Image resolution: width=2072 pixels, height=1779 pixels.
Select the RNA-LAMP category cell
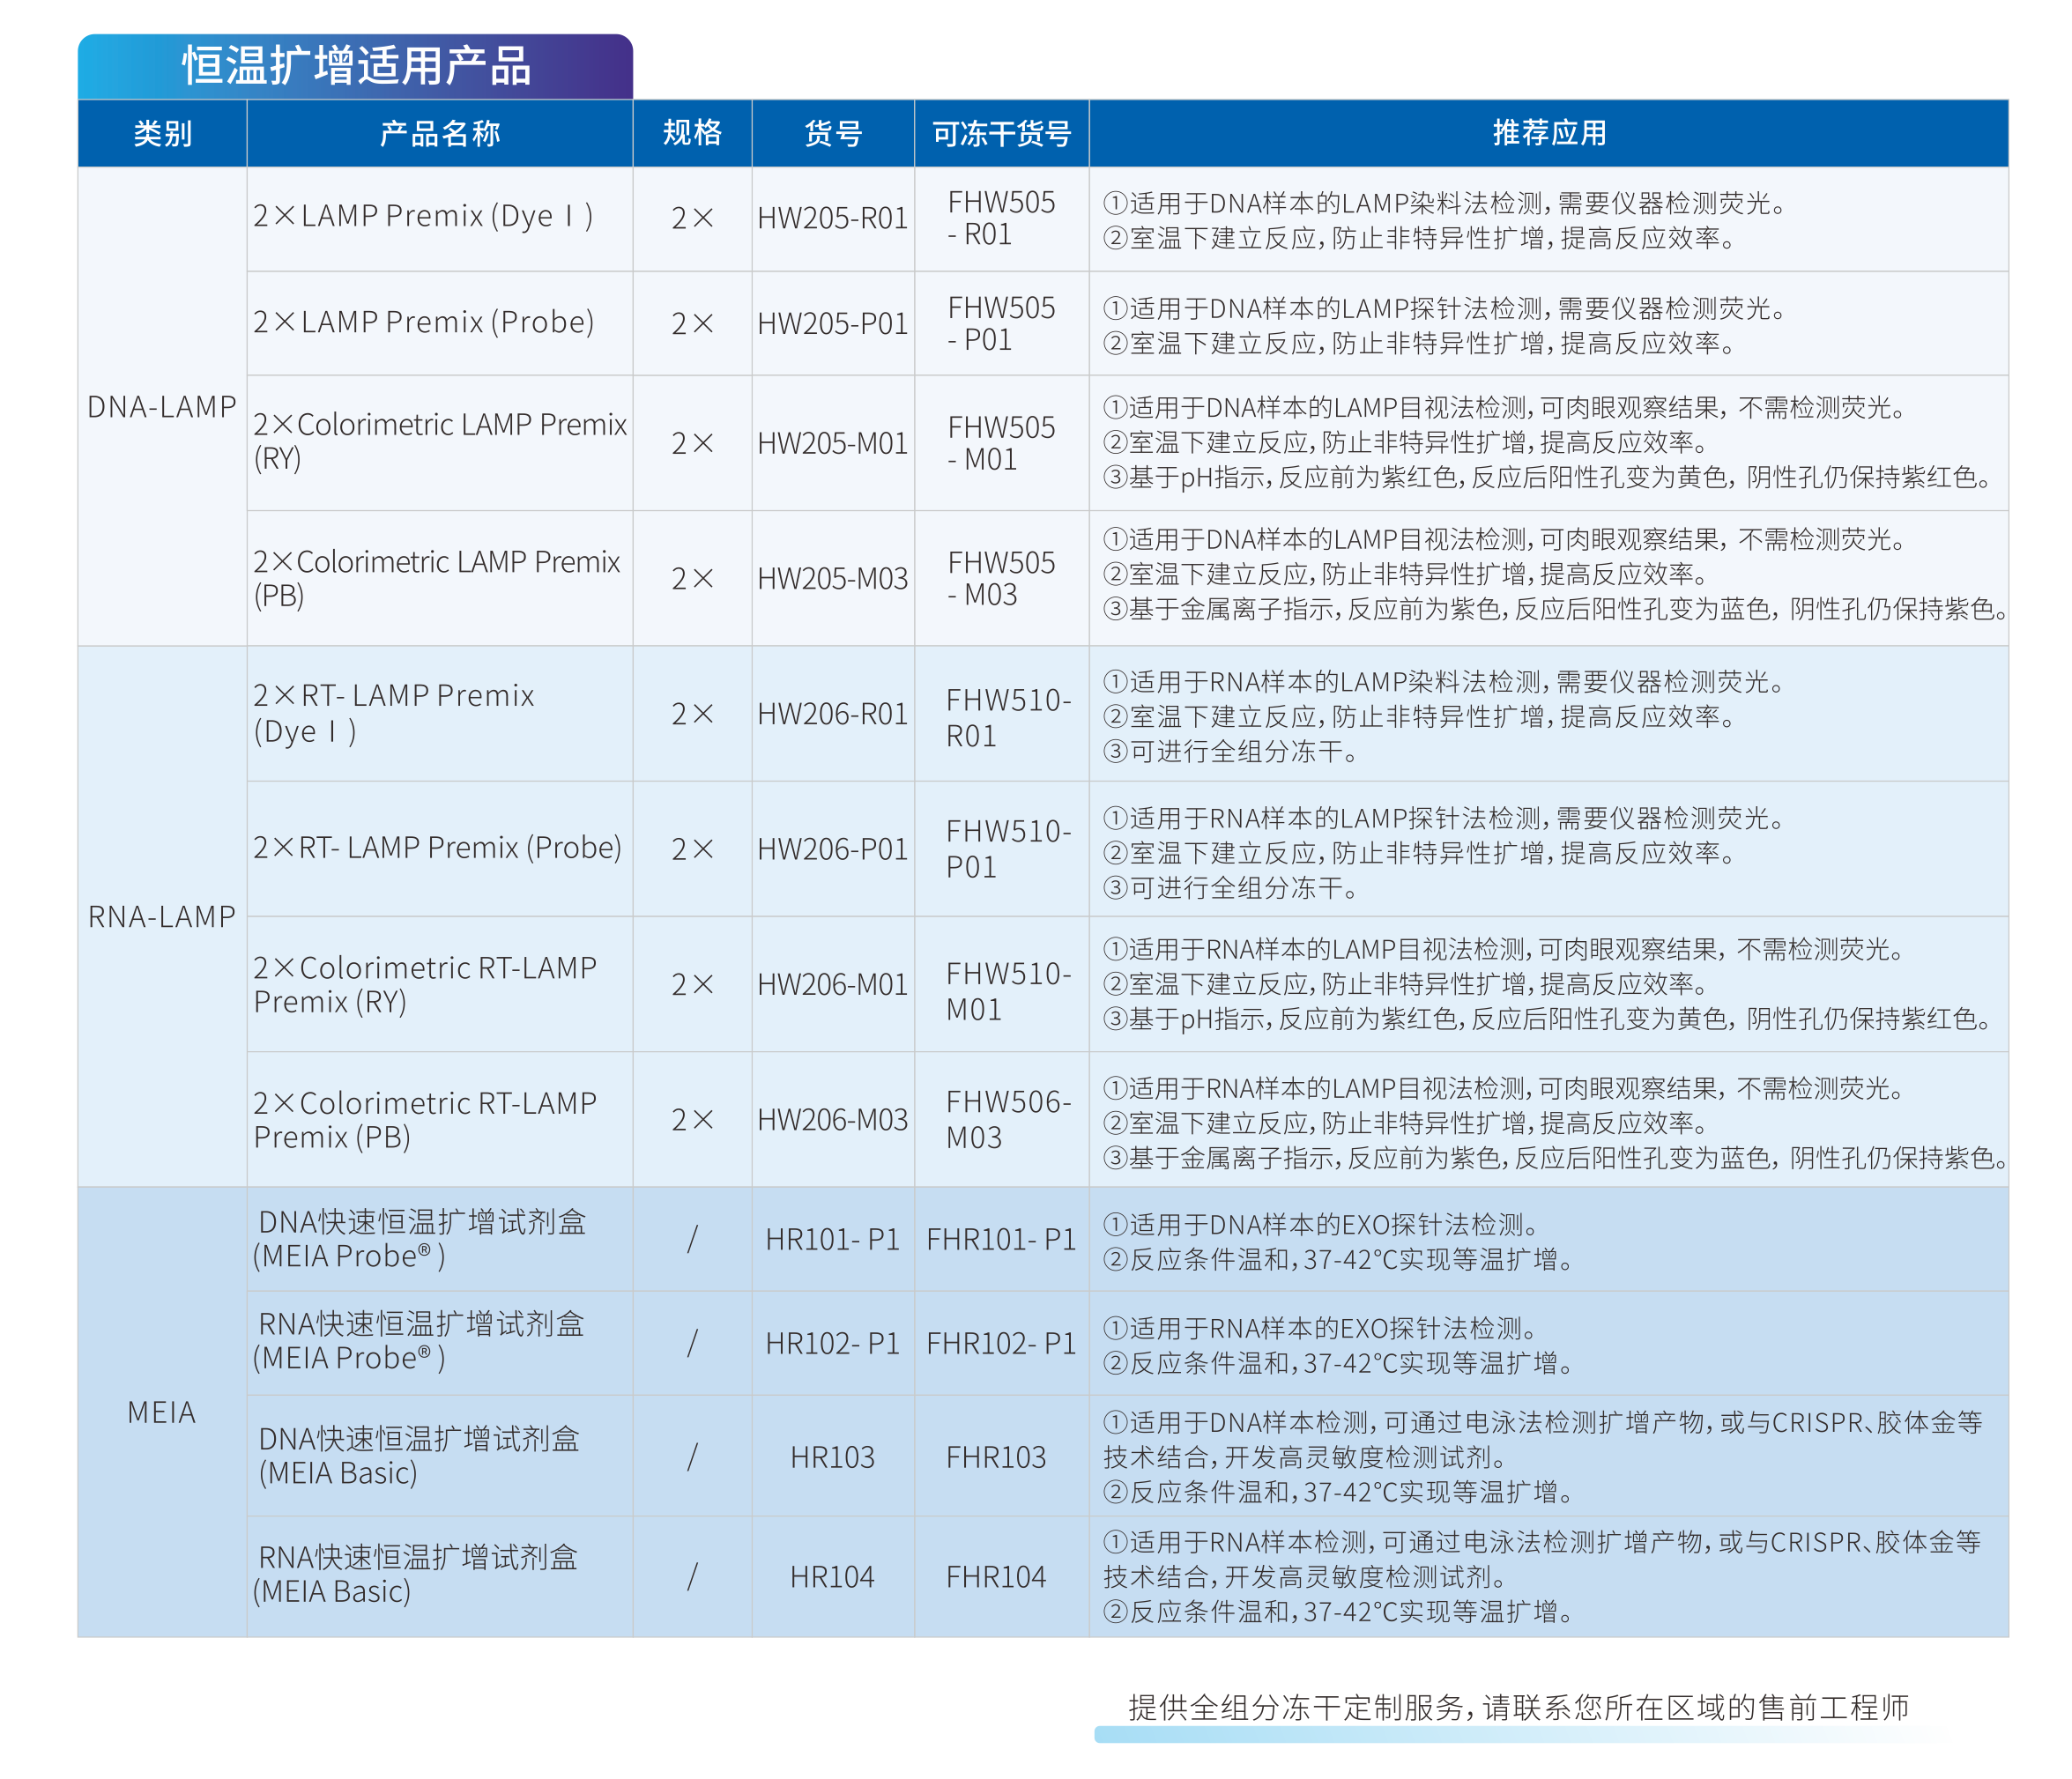coord(162,916)
